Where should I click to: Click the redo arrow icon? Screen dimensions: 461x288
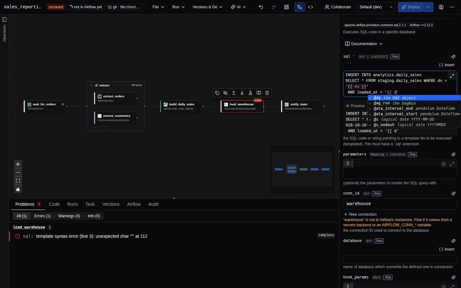tap(274, 7)
